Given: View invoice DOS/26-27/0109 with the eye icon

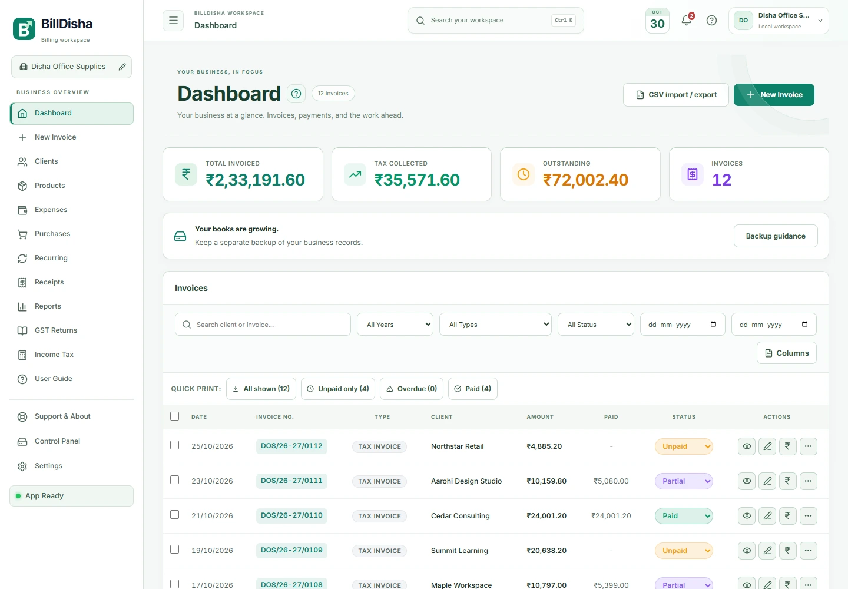Looking at the screenshot, I should click(747, 551).
